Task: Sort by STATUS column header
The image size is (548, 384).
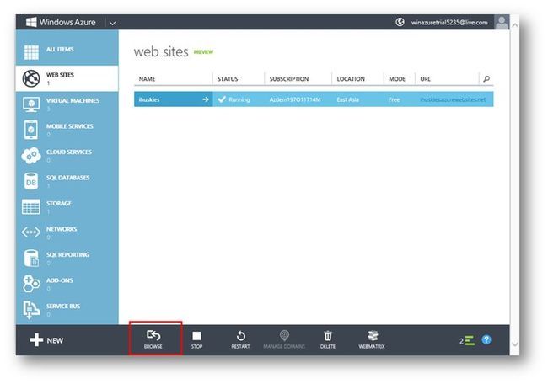Action: pos(228,79)
